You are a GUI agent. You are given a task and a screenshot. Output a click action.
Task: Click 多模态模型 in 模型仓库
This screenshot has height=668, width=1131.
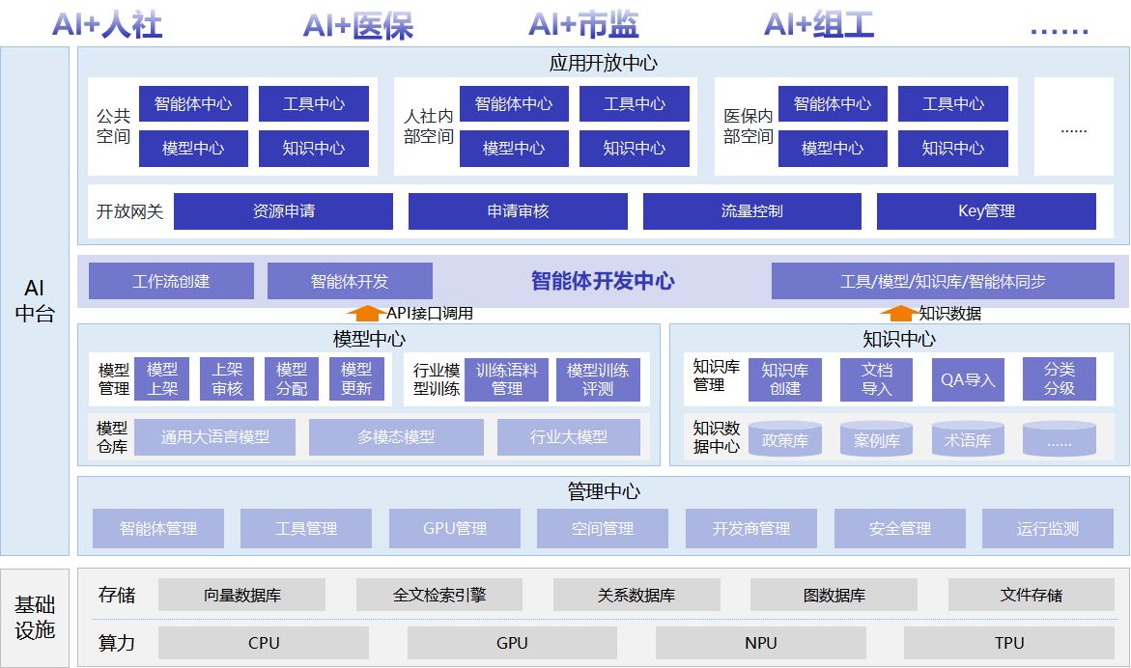396,437
